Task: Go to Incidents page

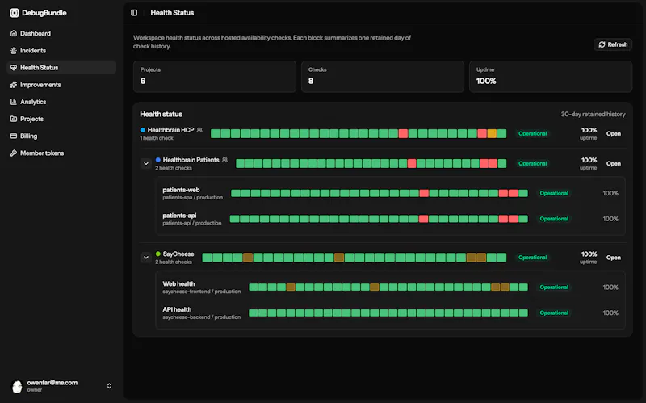Action: 61,51
